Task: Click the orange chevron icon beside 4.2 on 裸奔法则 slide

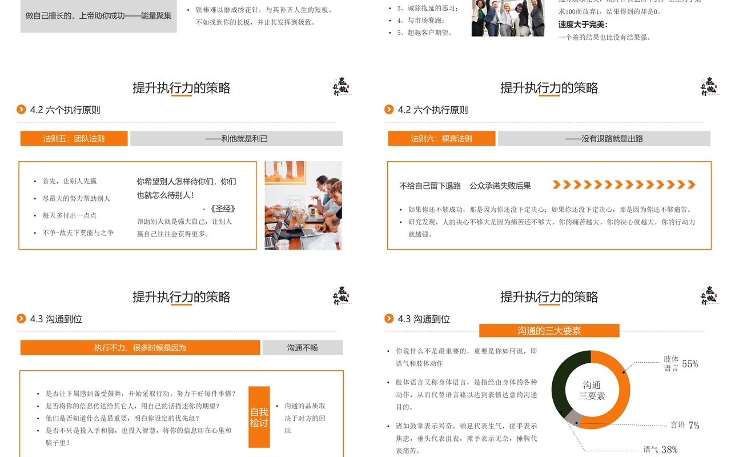Action: tap(389, 110)
